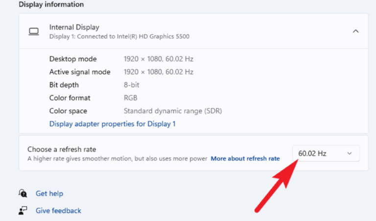
Task: Click the Give feedback link
Action: pos(58,210)
